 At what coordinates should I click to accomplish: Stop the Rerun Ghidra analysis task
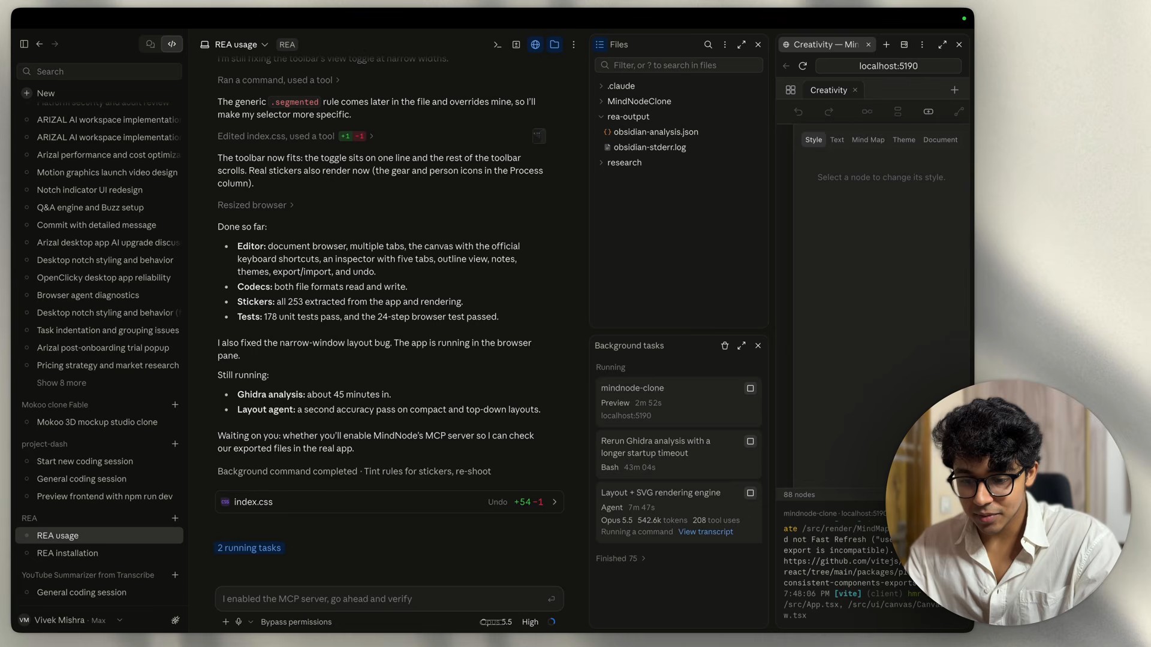750,441
